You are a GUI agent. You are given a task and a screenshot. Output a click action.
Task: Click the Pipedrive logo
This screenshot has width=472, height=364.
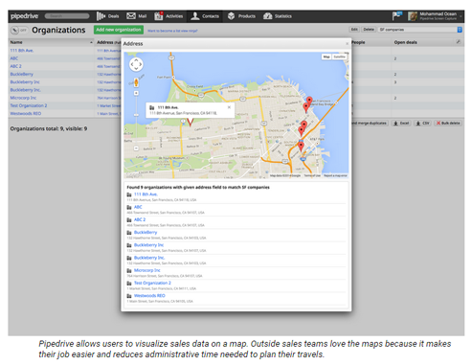click(x=24, y=16)
